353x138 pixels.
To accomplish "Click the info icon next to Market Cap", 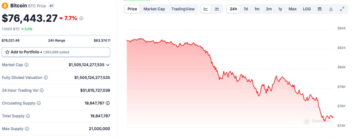I will coord(27,65).
